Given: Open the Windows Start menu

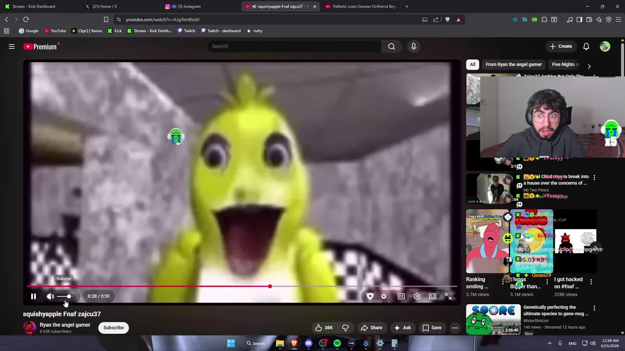Looking at the screenshot, I should click(x=231, y=343).
